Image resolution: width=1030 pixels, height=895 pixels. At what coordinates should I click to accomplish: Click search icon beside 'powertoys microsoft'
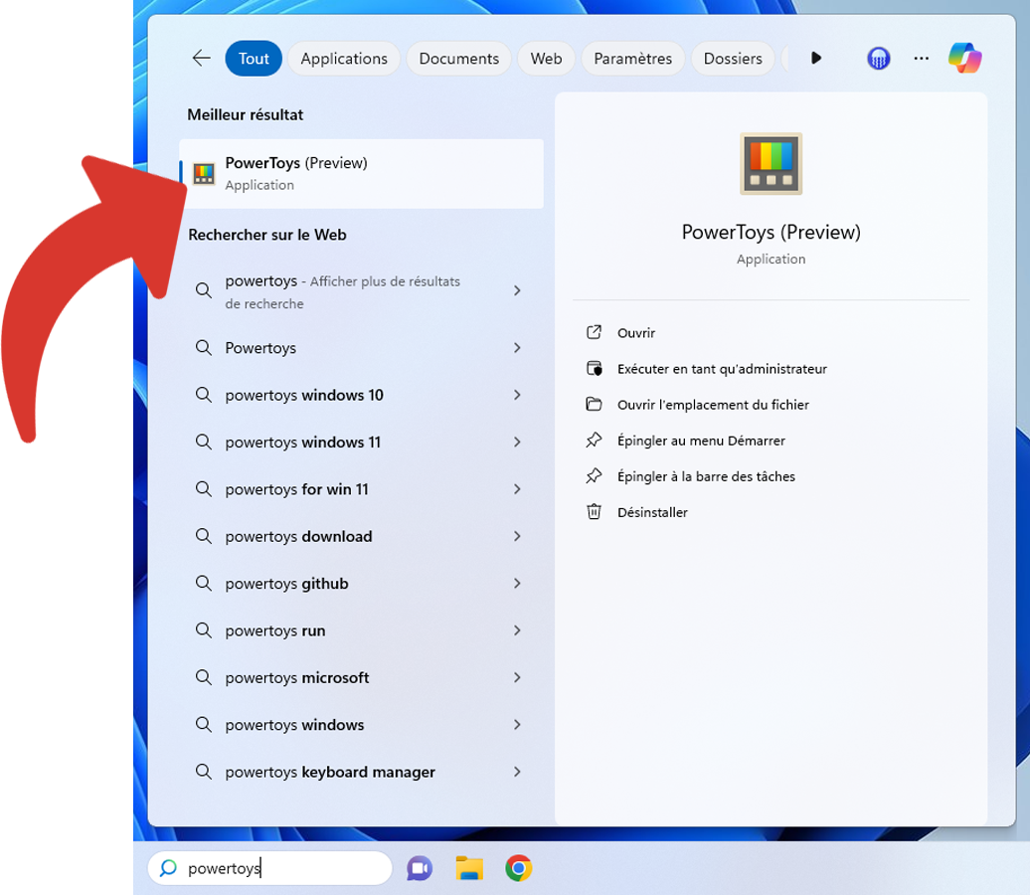tap(204, 677)
